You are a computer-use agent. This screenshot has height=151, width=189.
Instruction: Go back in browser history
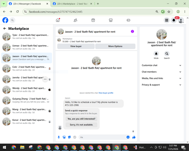click(4, 12)
